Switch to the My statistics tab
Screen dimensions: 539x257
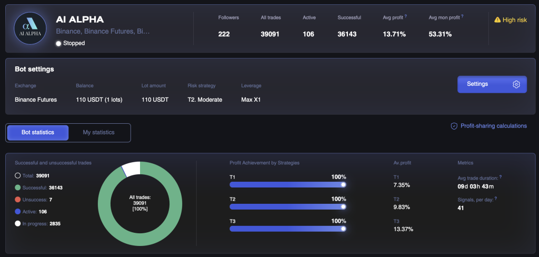pos(98,133)
